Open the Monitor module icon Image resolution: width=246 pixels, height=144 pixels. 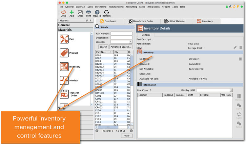click(x=64, y=80)
